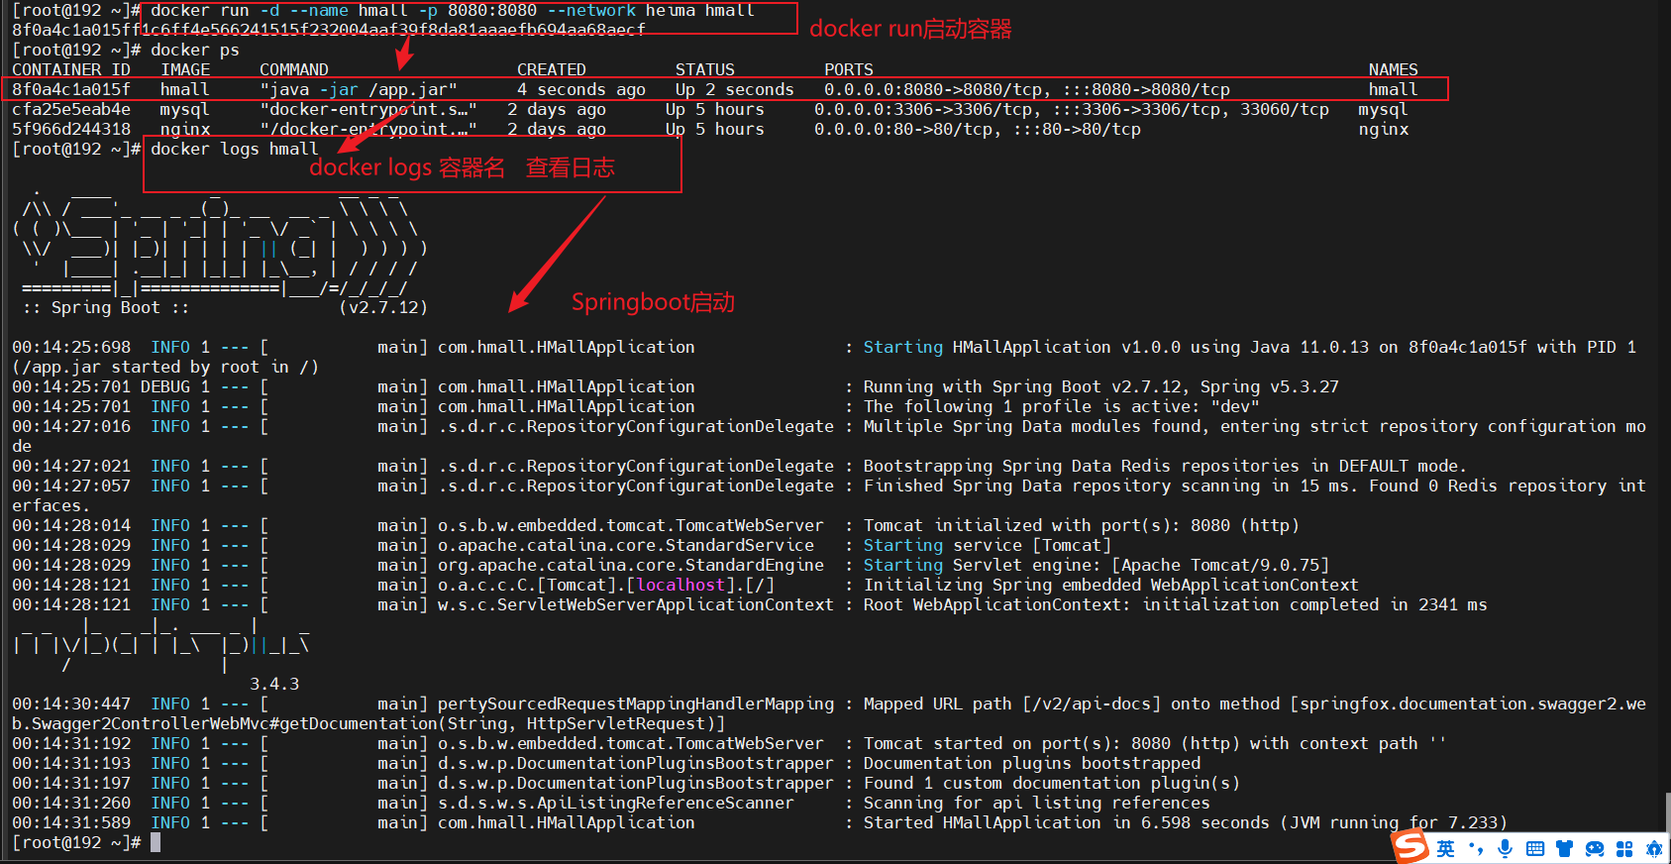
Task: Click the s.d.s.w.s.ApiListingReferenceScanner logger name
Action: (x=616, y=803)
